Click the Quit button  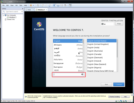point(106,84)
